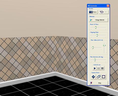The height and width of the screenshot is (96, 118).
Task: Click the vertical Tile Offset slider thumb
Action: [x=105, y=45]
